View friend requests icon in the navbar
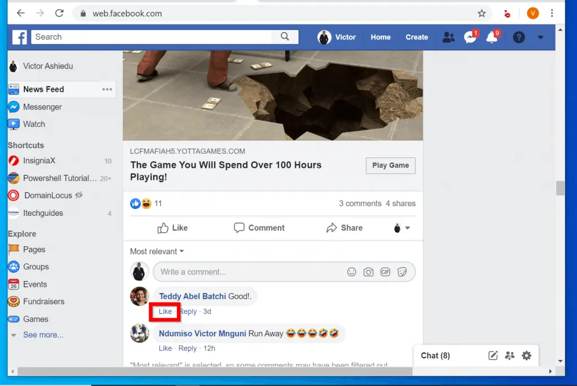Image resolution: width=577 pixels, height=386 pixels. (448, 37)
